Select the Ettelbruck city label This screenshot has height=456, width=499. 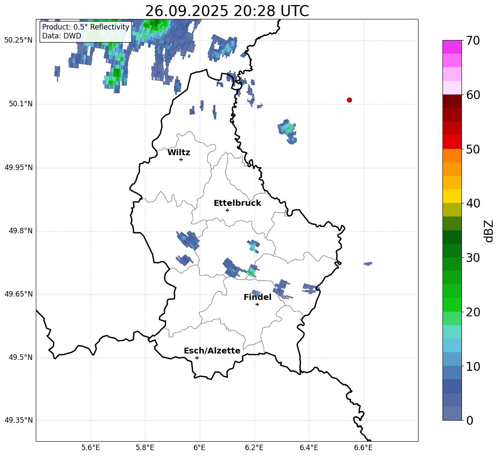[x=237, y=203]
